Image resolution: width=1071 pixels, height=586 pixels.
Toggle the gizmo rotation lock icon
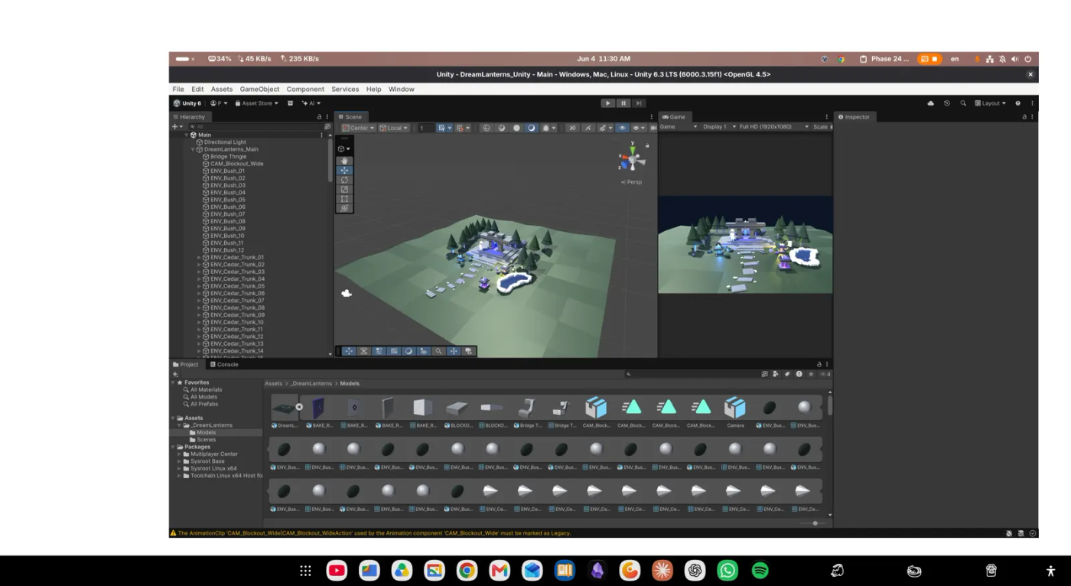(x=647, y=145)
